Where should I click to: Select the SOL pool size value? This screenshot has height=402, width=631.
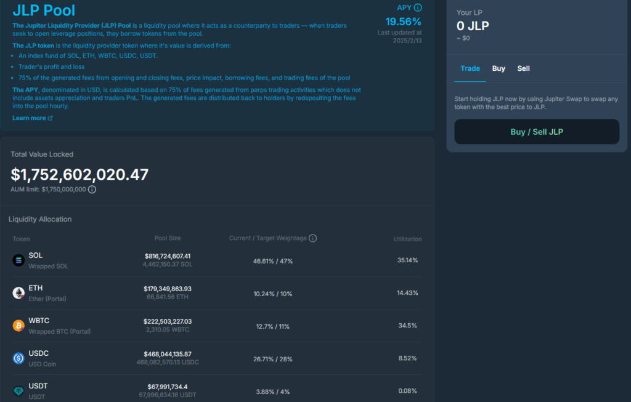click(x=168, y=255)
